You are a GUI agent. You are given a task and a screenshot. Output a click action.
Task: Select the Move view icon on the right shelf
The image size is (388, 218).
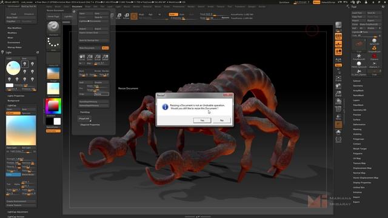point(338,87)
